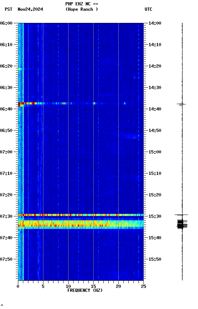Click the 15:30 UTC time label

155,216
